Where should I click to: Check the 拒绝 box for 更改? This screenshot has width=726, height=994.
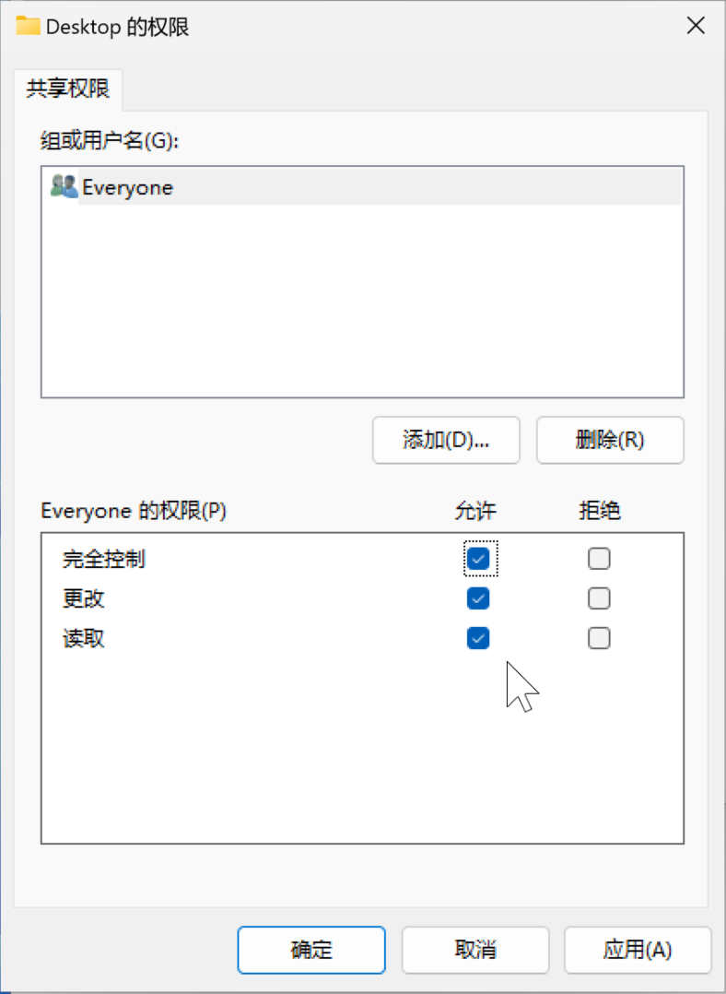point(599,598)
